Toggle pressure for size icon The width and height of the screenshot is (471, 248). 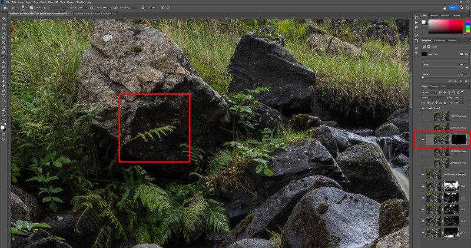[162, 8]
